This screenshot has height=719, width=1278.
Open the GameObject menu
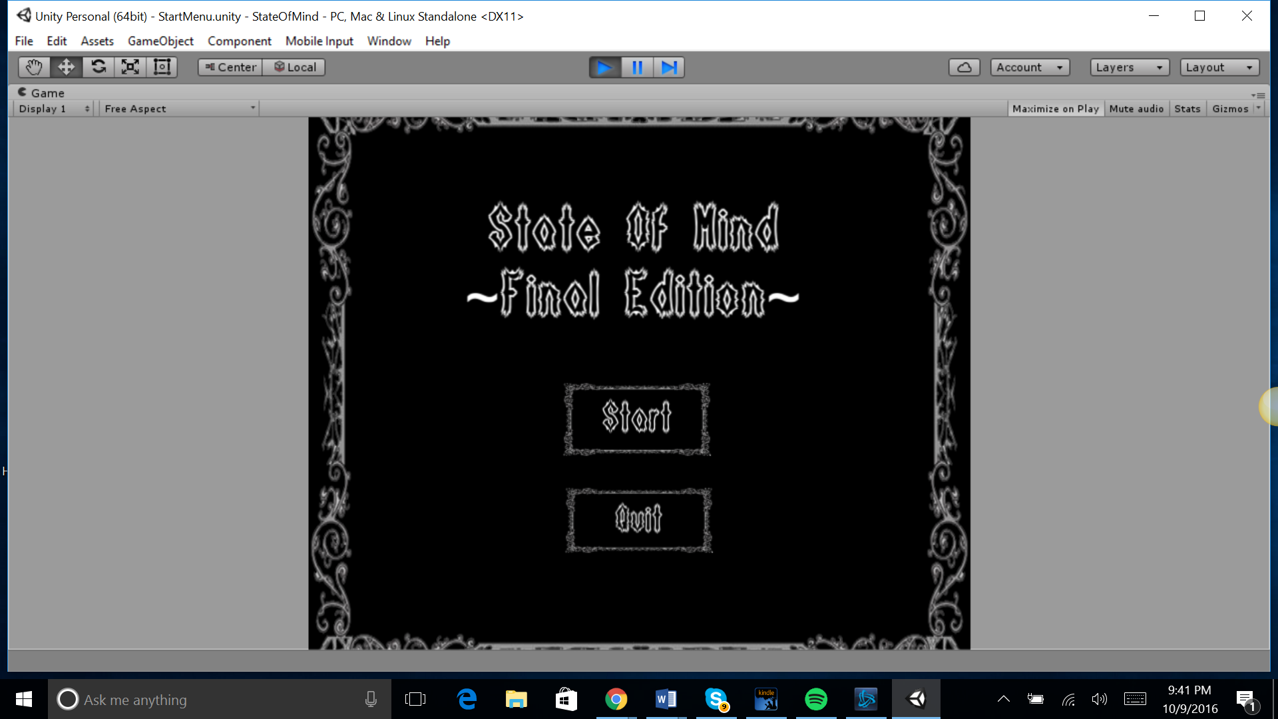[160, 41]
